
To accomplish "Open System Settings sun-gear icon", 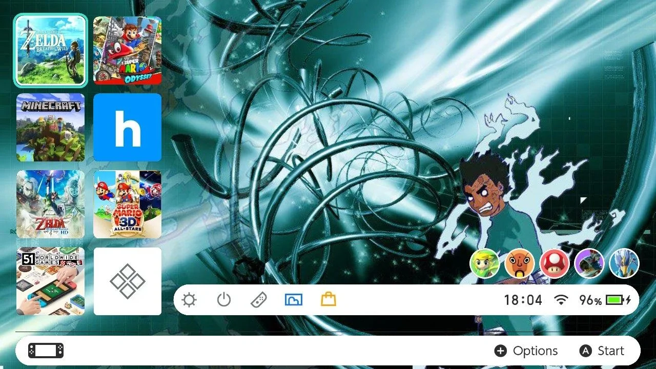I will coord(189,300).
